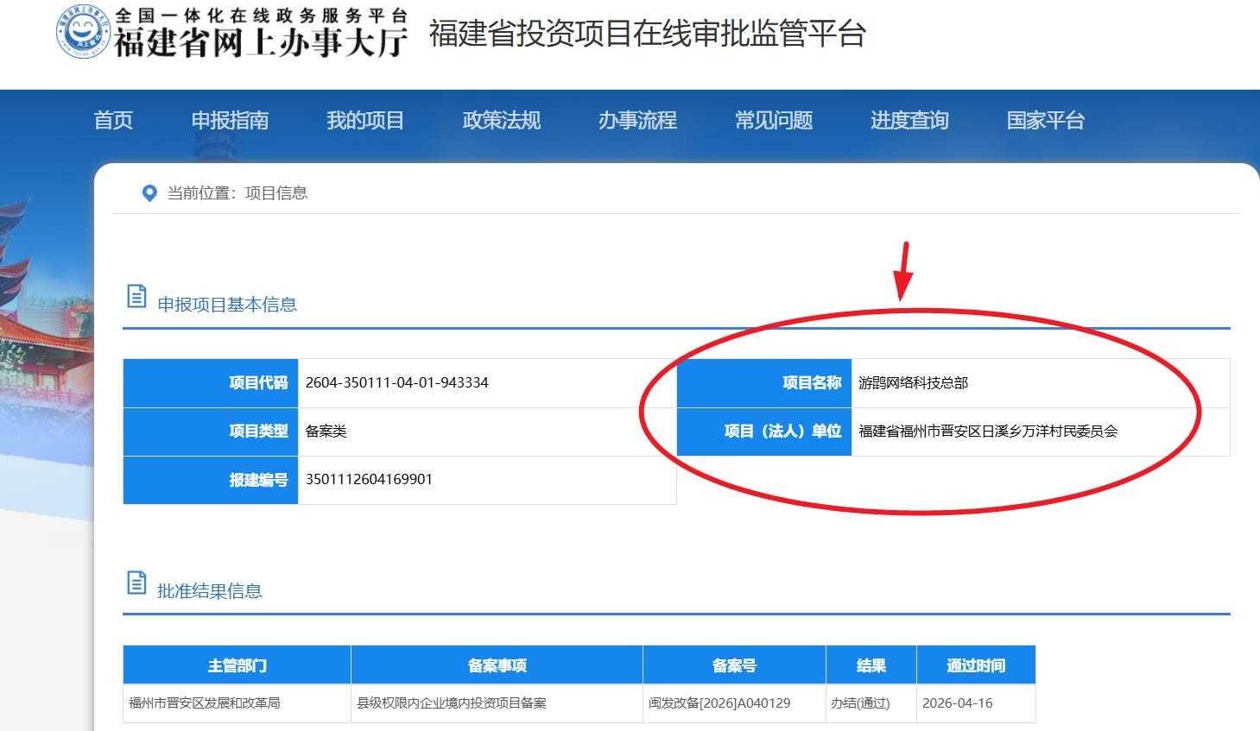1260x731 pixels.
Task: Click the Fujian online service hall logo
Action: tap(231, 34)
